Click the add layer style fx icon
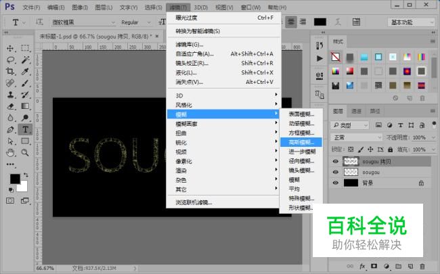This screenshot has height=274, width=440. tap(362, 266)
